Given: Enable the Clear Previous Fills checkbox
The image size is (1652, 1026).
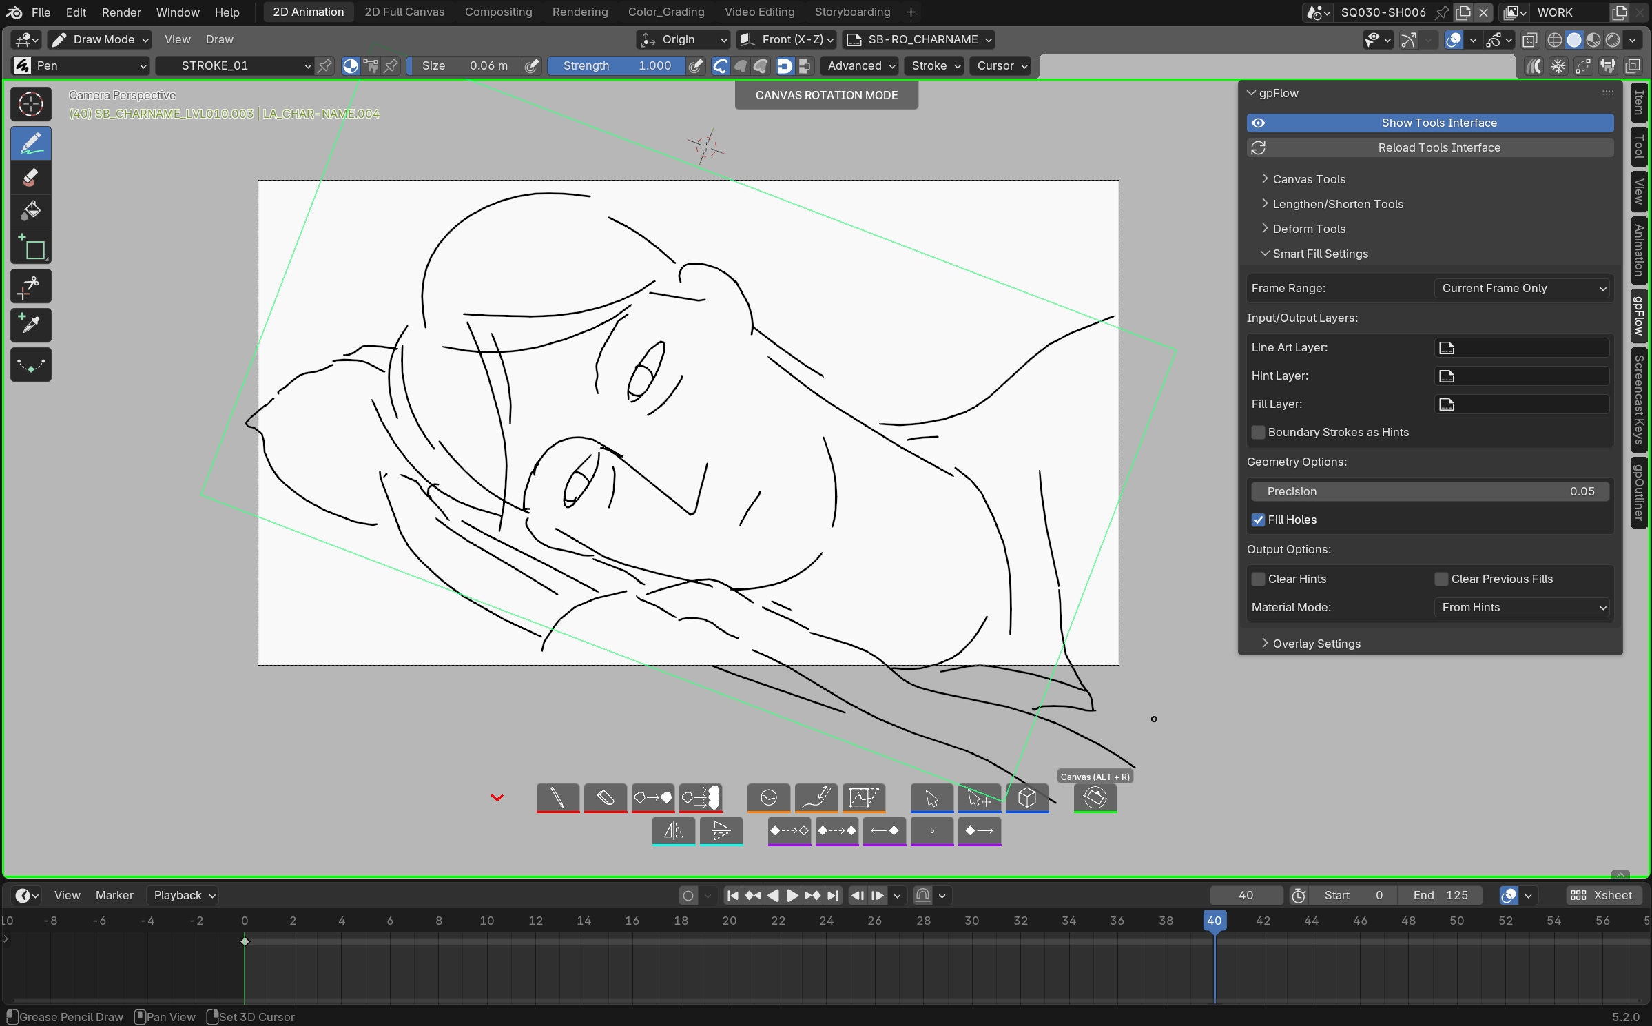Looking at the screenshot, I should coord(1441,579).
